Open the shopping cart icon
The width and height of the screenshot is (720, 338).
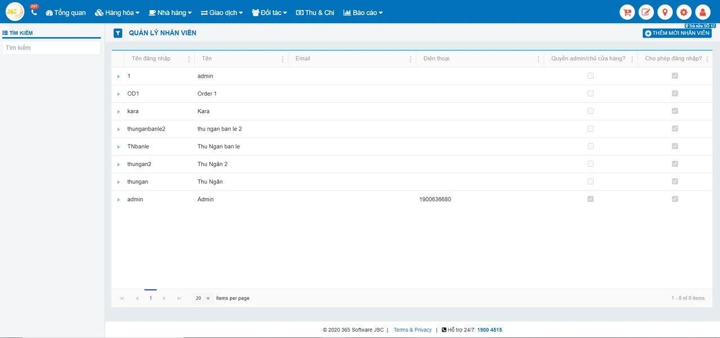coord(627,12)
